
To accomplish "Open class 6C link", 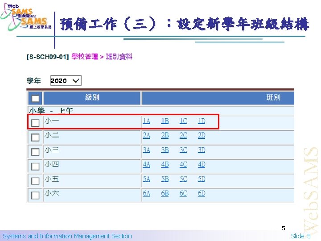I will pyautogui.click(x=183, y=194).
